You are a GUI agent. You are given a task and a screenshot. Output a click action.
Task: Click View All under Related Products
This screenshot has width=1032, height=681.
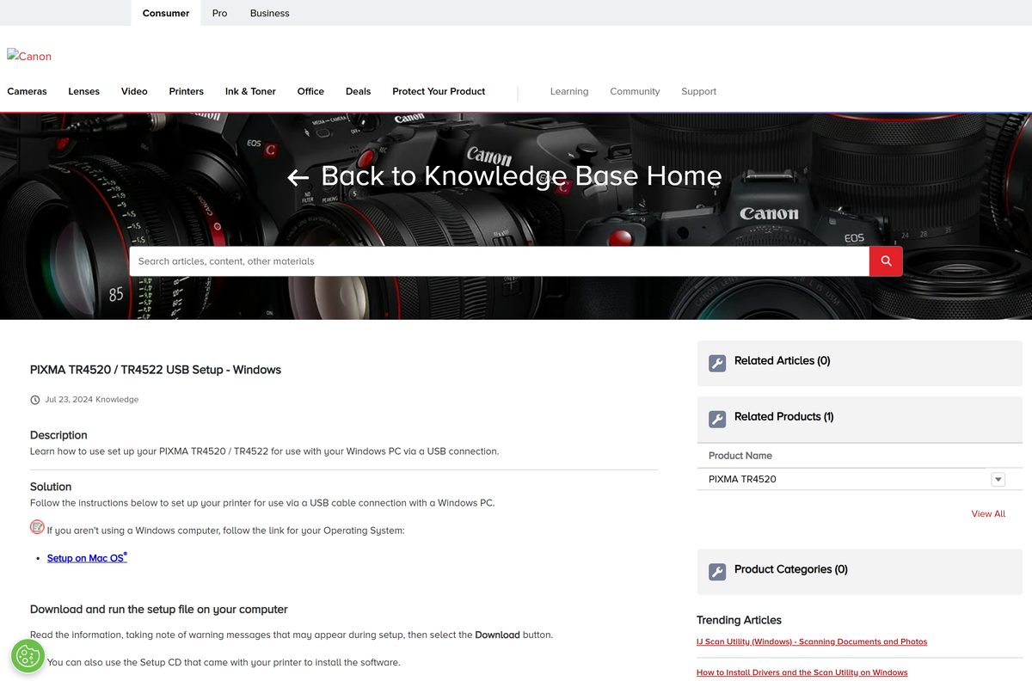(988, 513)
